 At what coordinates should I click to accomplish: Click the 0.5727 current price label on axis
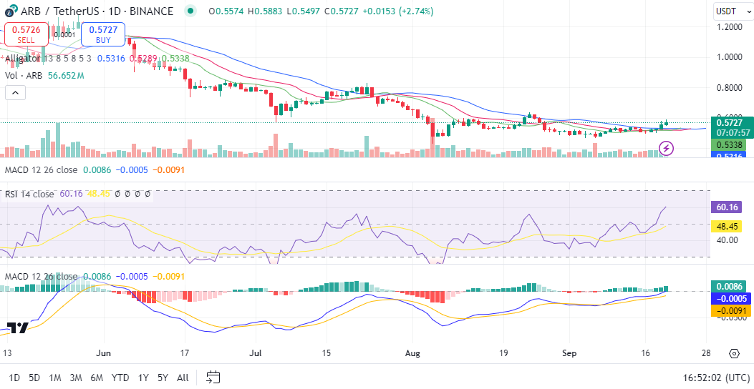[x=731, y=123]
